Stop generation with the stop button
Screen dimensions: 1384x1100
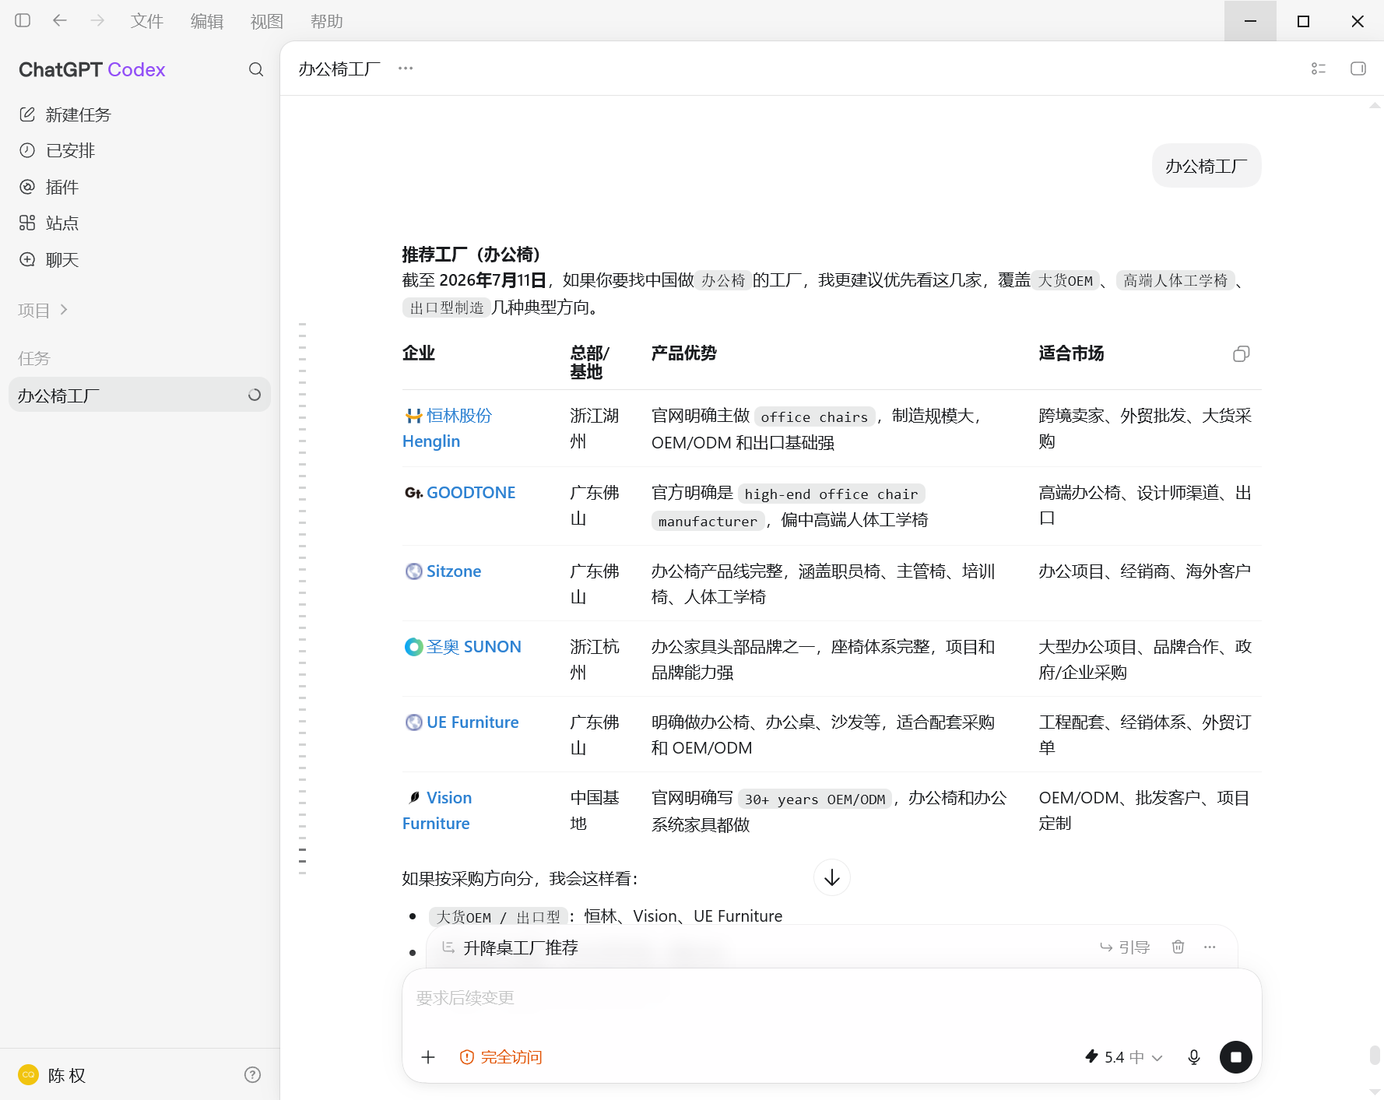pos(1235,1057)
